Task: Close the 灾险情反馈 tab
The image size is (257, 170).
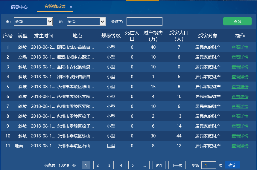Action: tap(71, 7)
